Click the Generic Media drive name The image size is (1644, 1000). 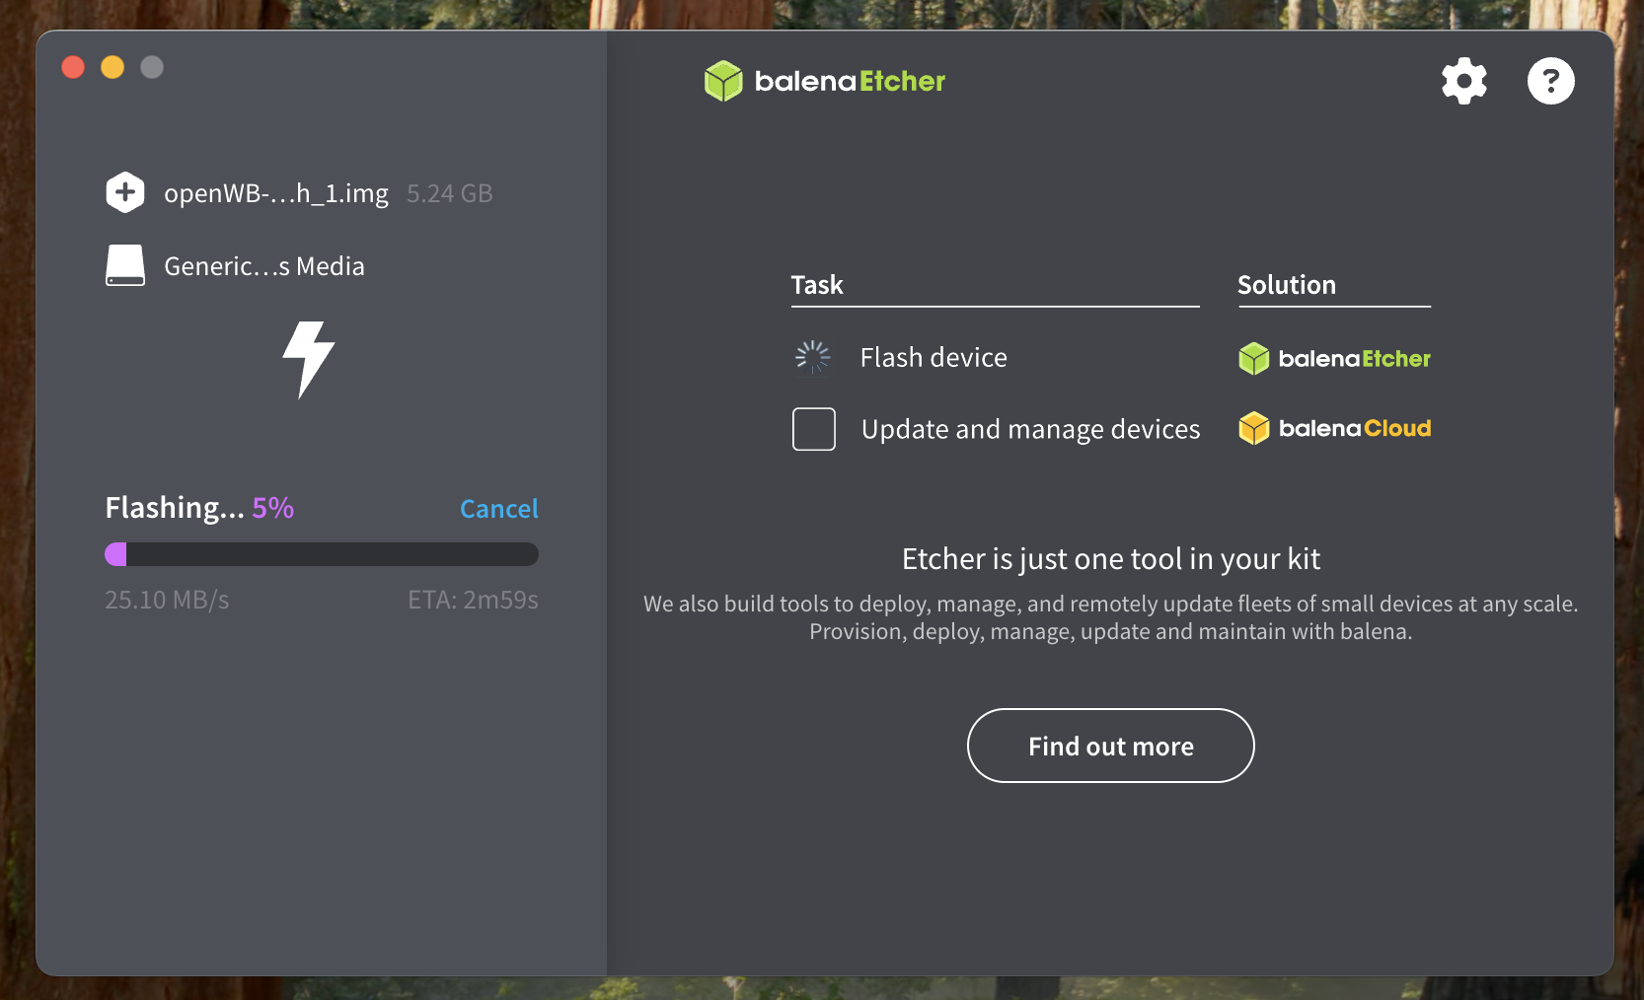[x=264, y=266]
